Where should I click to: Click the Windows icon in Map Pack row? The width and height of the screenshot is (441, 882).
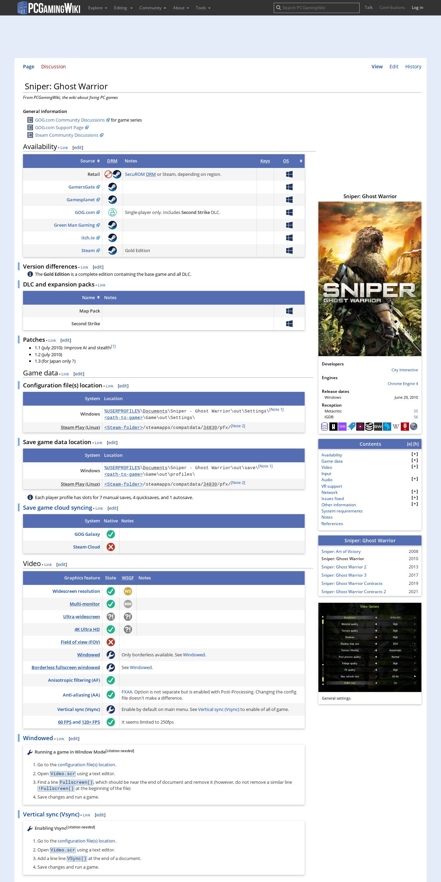click(289, 311)
